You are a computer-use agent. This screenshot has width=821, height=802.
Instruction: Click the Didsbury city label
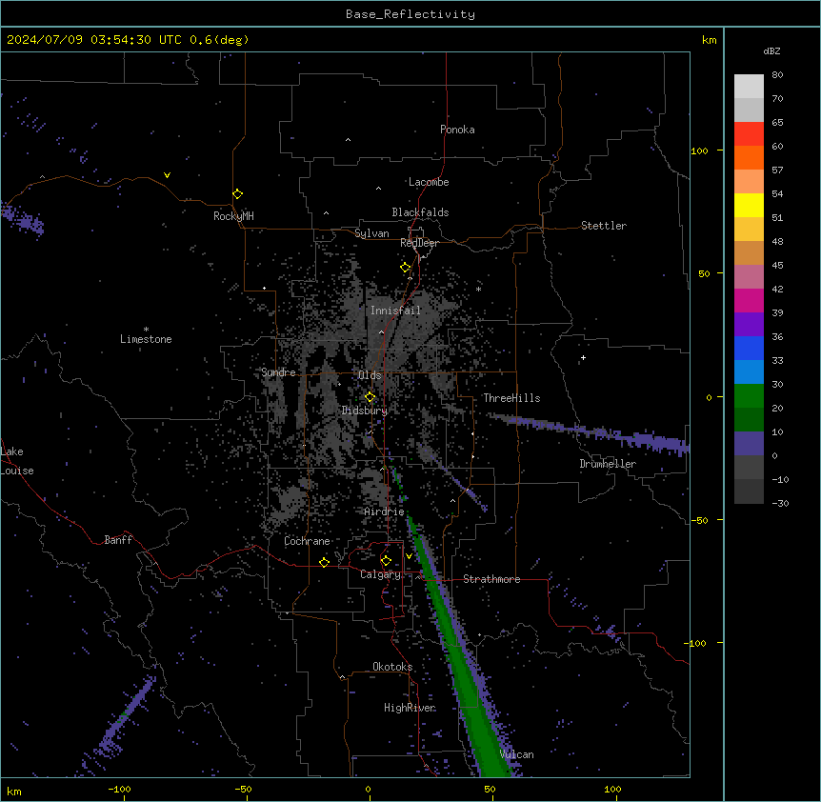[x=365, y=411]
